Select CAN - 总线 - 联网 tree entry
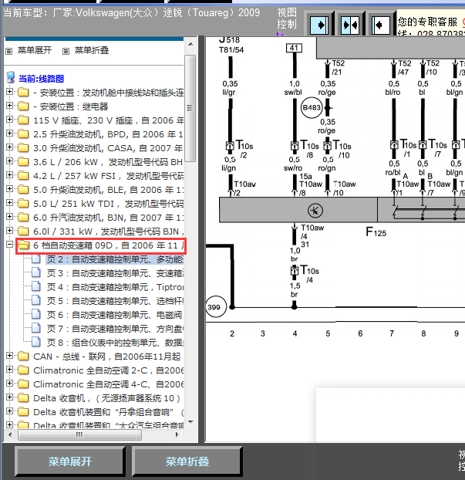Viewport: 465px width, 480px height. click(x=107, y=357)
